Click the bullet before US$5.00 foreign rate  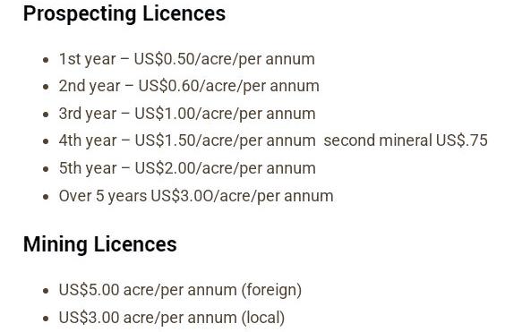coord(46,291)
